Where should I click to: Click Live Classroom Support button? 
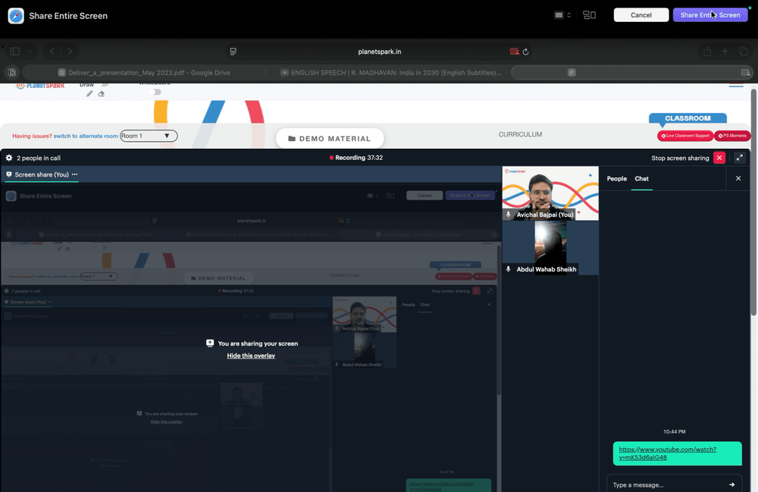point(685,136)
